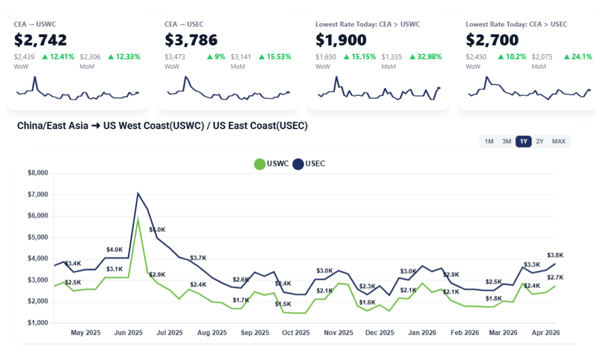Toggle the currently active 1Y range selection
This screenshot has height=355, width=596.
523,141
